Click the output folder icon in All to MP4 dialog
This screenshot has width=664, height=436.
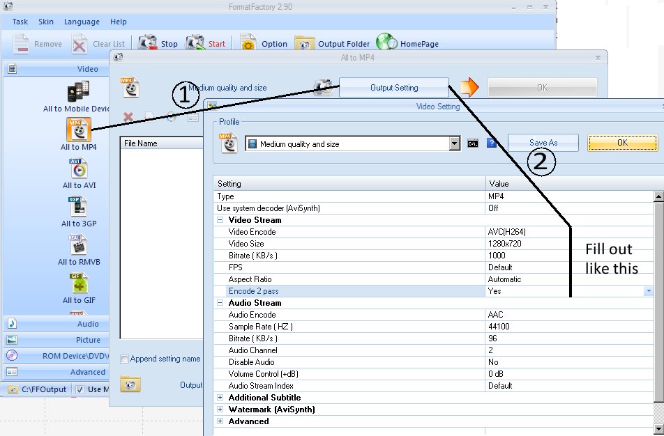click(130, 384)
